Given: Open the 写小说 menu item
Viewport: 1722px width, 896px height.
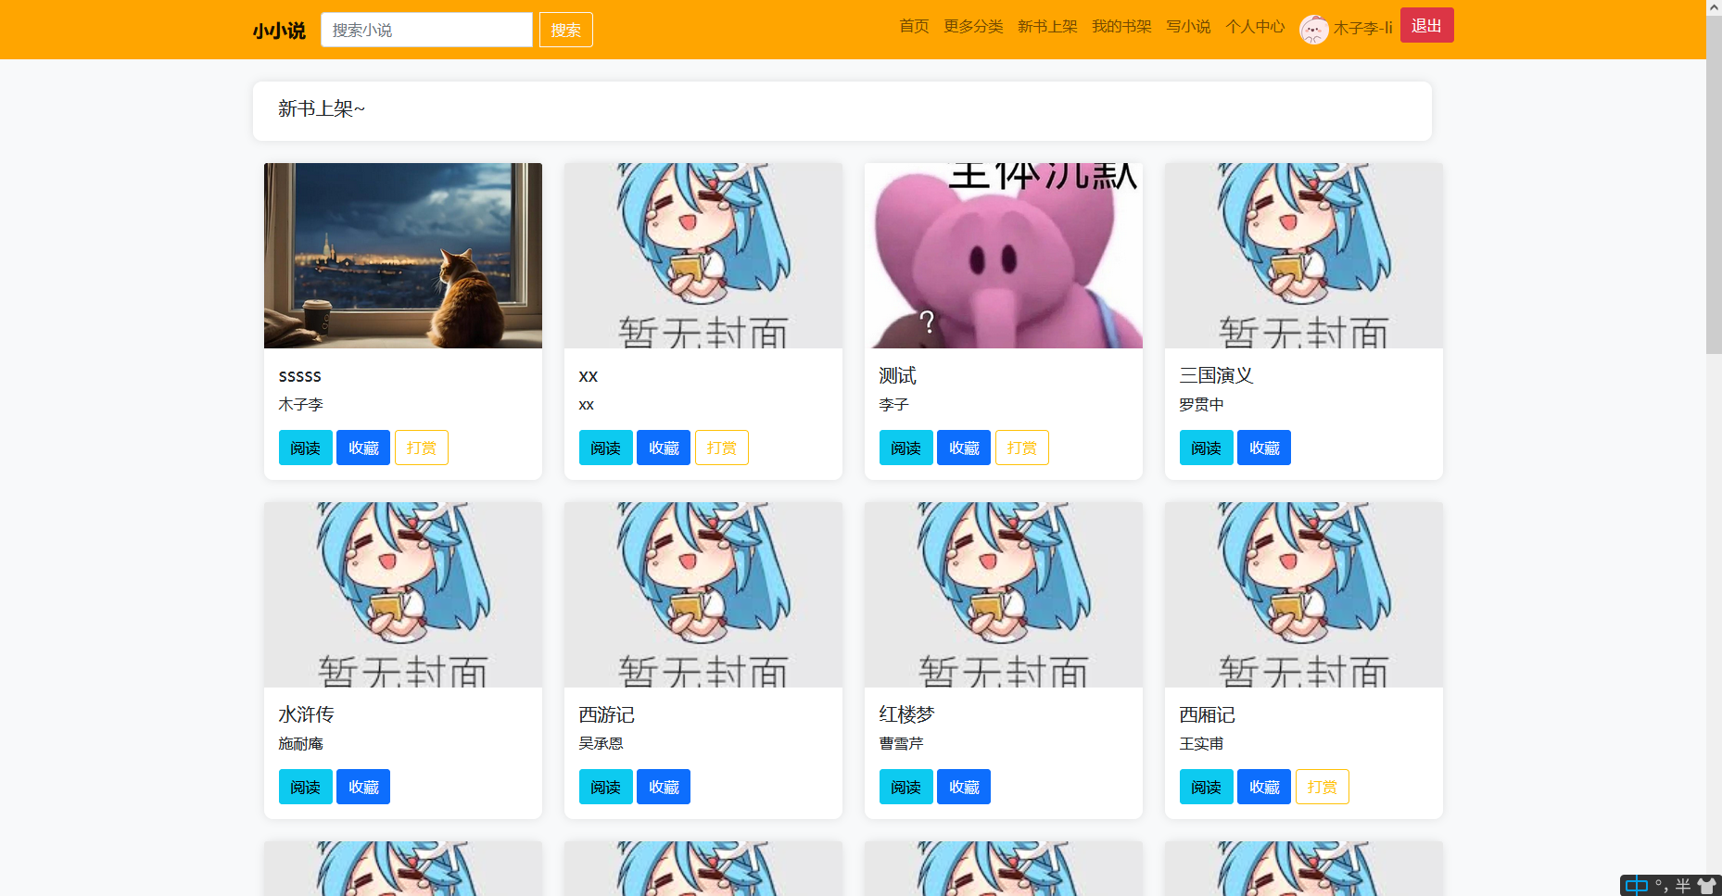Looking at the screenshot, I should (1188, 26).
